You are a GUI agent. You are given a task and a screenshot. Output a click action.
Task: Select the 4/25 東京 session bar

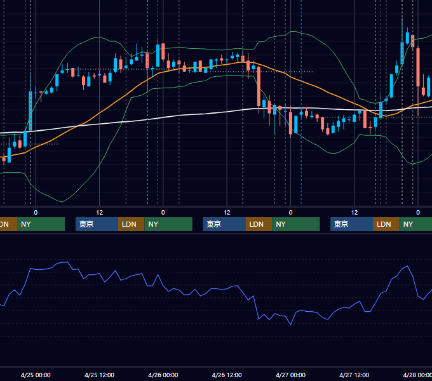97,224
